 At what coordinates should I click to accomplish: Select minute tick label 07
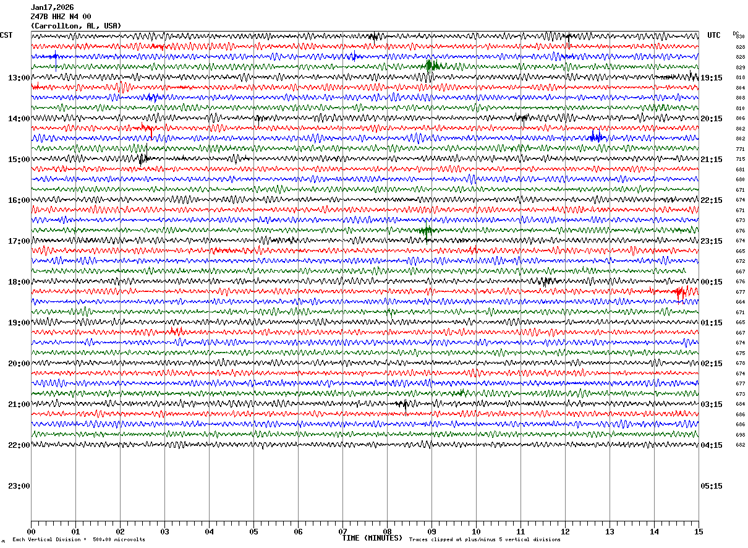point(342,531)
